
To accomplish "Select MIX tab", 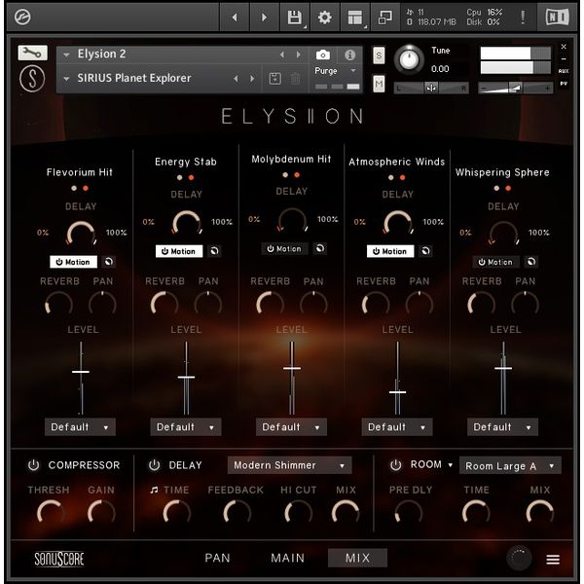I will (x=357, y=558).
